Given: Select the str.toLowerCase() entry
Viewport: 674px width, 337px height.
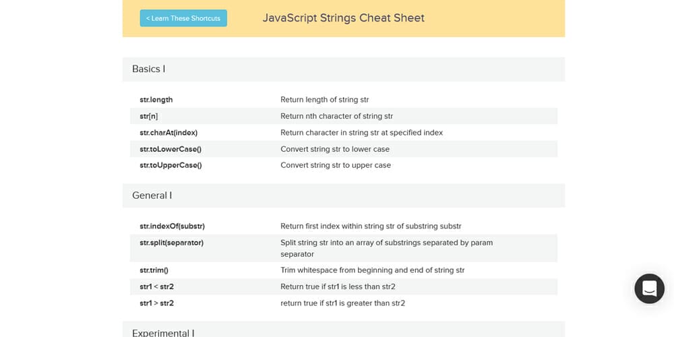Looking at the screenshot, I should click(x=171, y=149).
